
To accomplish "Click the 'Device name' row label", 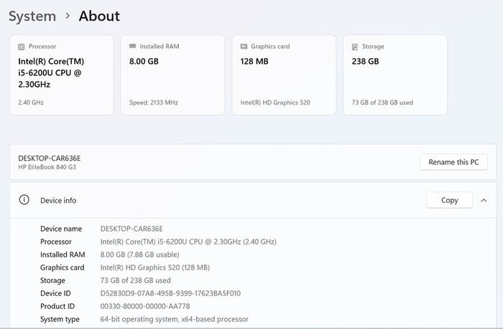I will [61, 229].
